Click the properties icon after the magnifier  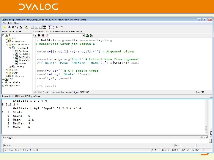[x=21, y=27]
